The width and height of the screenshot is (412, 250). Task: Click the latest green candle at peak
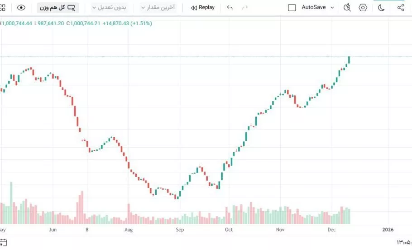click(349, 60)
